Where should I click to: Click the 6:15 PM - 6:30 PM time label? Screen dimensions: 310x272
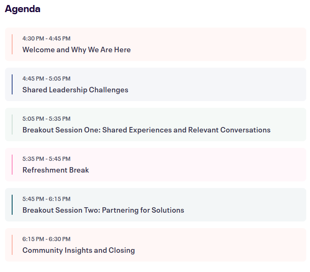click(46, 239)
